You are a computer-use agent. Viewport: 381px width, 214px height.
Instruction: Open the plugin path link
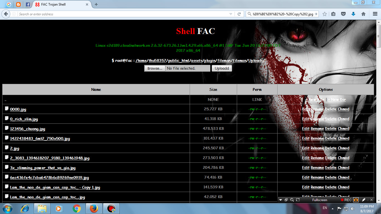click(210, 60)
